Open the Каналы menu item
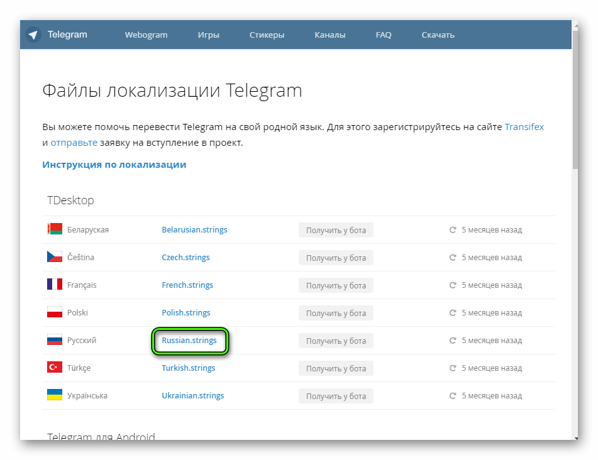 coord(330,35)
